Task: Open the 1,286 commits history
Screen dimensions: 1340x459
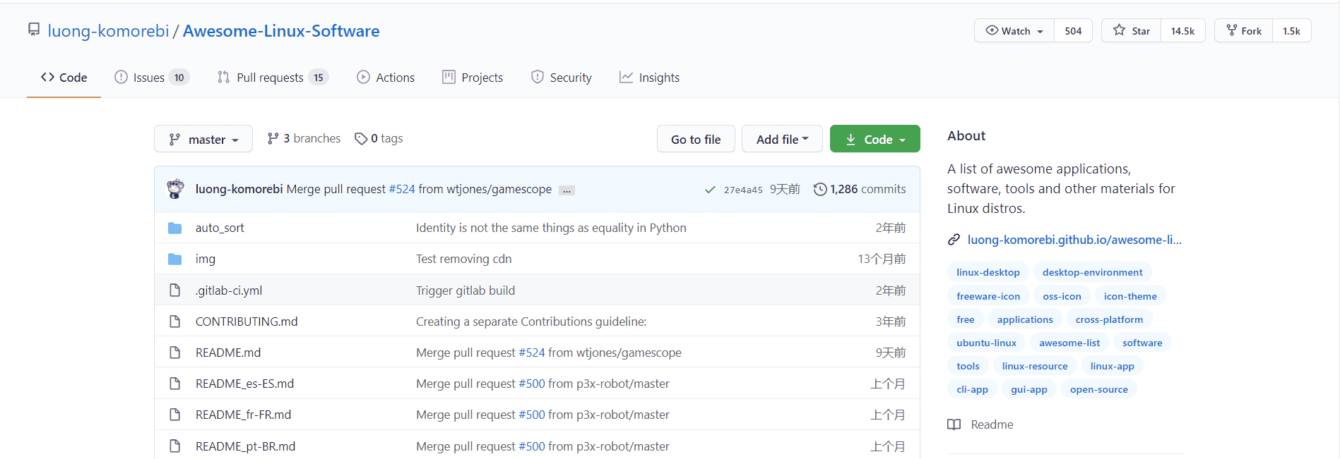Action: click(x=860, y=189)
